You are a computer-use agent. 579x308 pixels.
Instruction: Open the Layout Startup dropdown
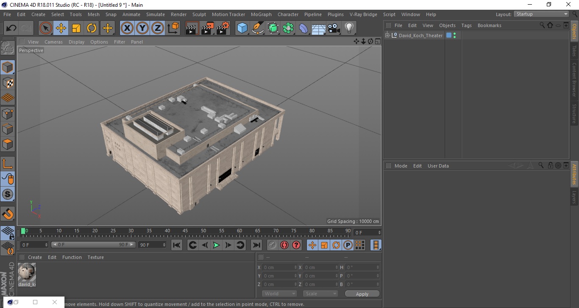click(x=541, y=14)
